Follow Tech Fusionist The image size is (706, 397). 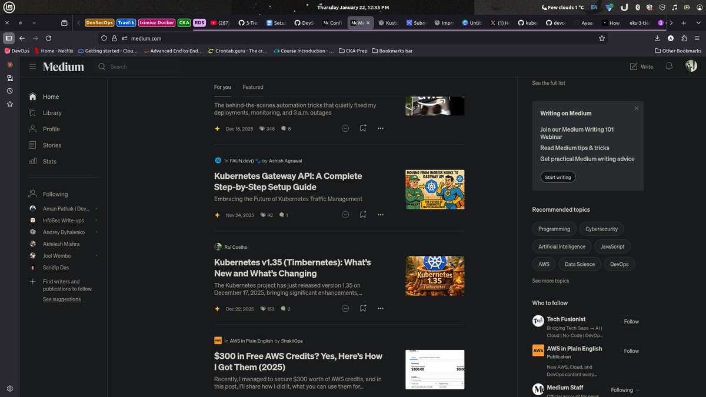pyautogui.click(x=631, y=322)
